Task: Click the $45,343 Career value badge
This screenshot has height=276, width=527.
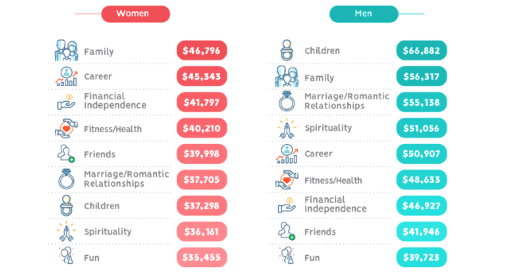Action: pyautogui.click(x=202, y=76)
